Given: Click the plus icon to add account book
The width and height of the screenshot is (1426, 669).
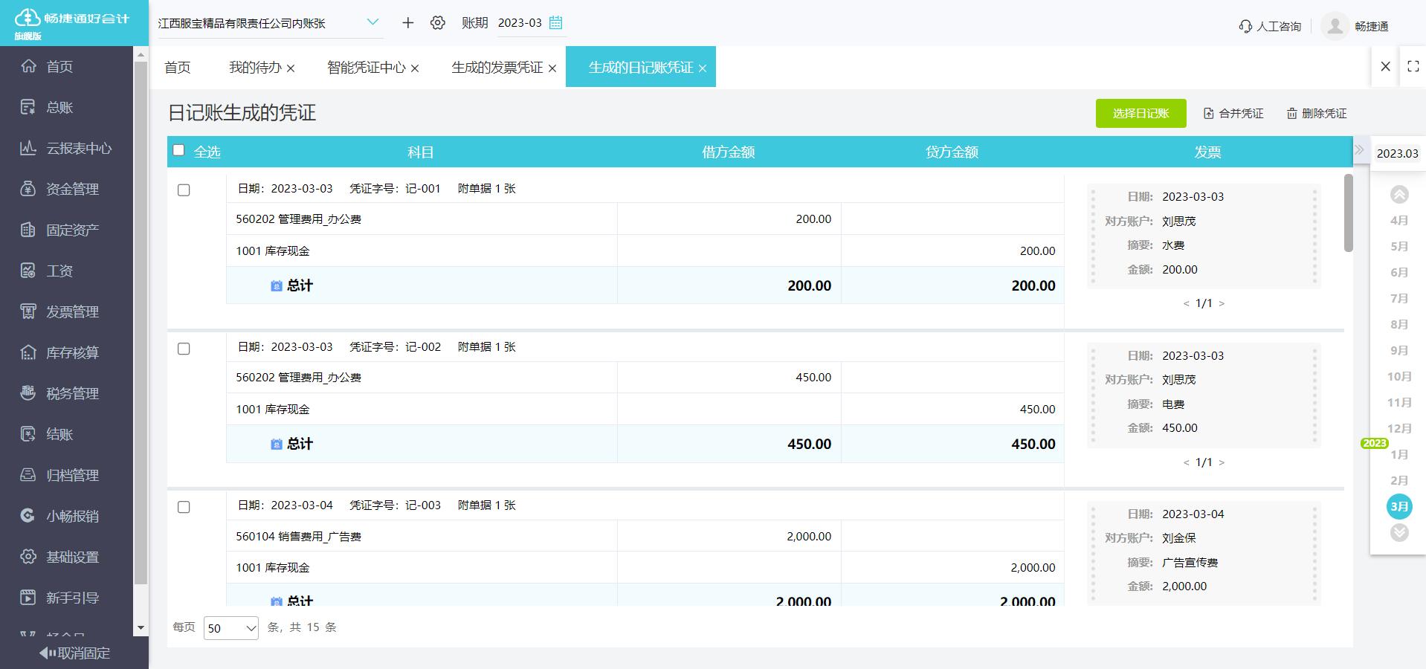Looking at the screenshot, I should click(407, 23).
